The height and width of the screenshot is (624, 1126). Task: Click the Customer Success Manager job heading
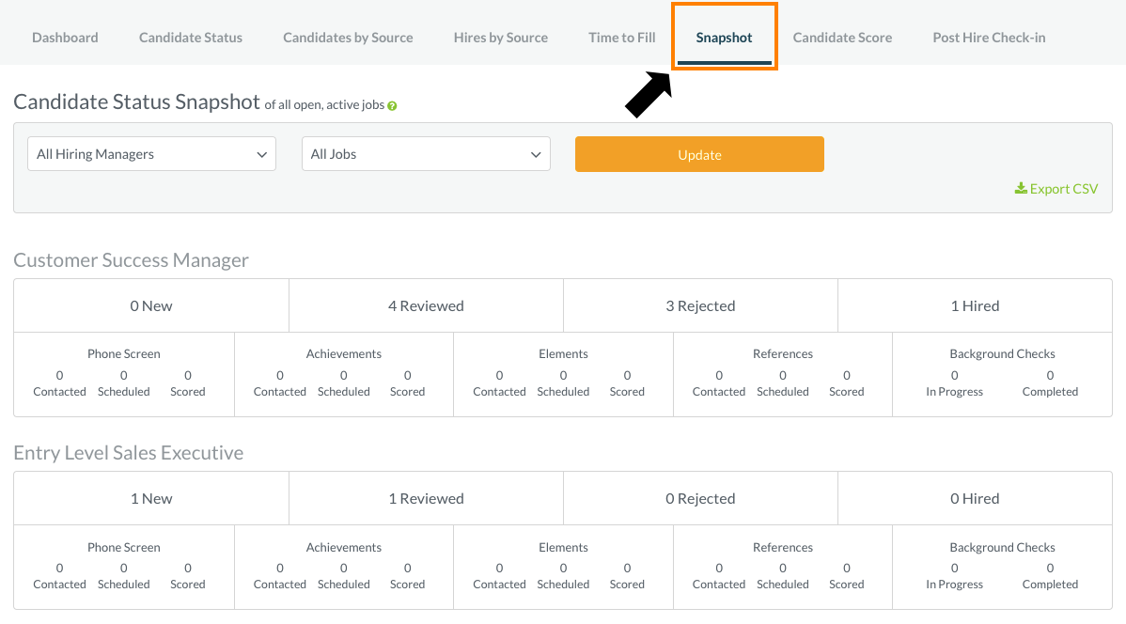click(x=132, y=260)
